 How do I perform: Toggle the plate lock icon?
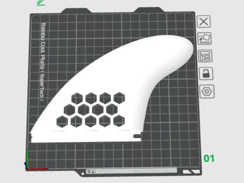tap(206, 74)
